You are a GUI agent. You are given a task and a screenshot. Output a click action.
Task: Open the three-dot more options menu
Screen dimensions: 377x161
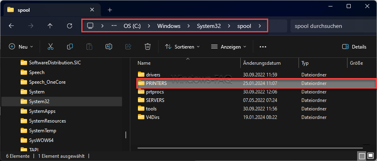click(263, 47)
